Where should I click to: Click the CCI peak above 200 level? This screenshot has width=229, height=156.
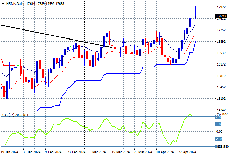(190, 114)
